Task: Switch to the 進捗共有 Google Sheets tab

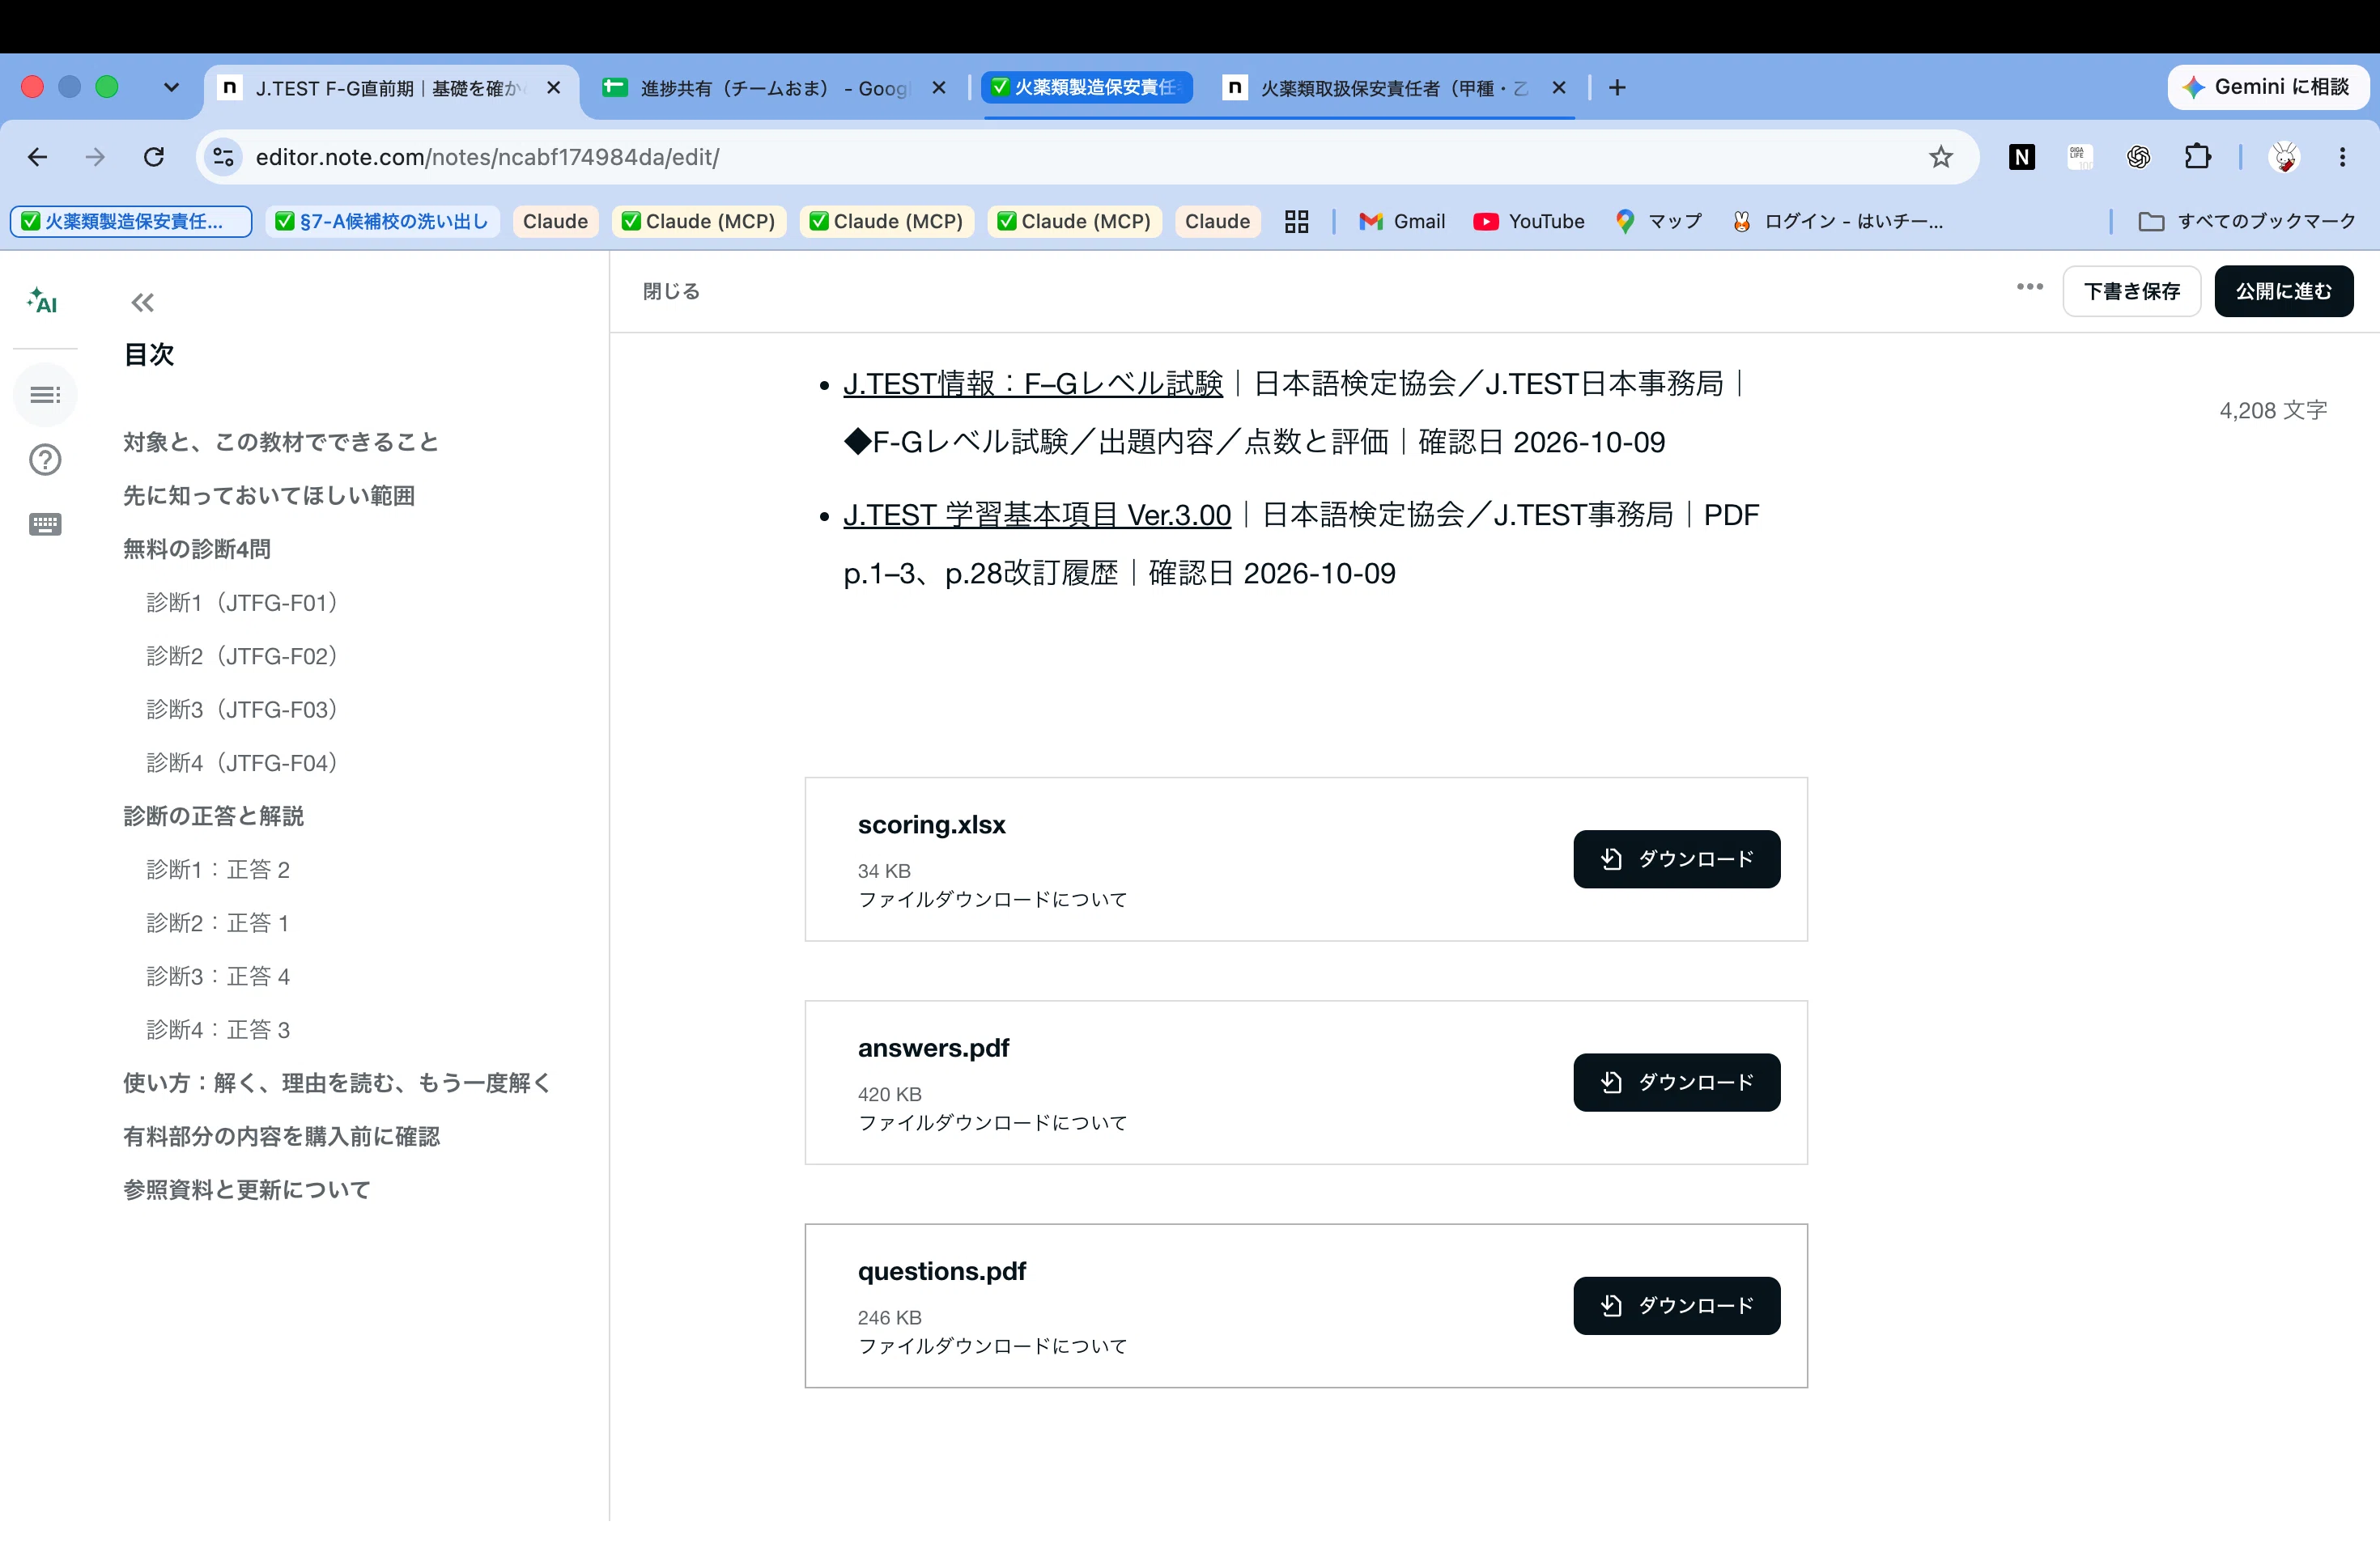Action: click(775, 88)
